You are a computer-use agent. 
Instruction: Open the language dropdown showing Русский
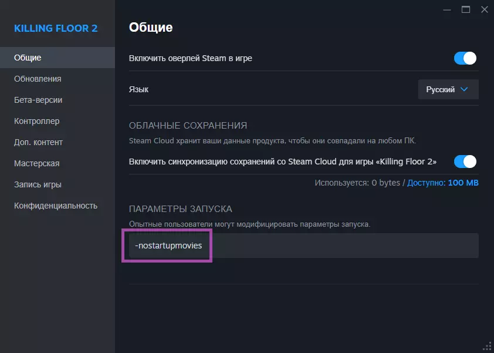click(448, 89)
